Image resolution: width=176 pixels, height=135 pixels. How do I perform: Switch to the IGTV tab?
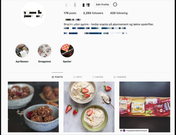(78, 77)
